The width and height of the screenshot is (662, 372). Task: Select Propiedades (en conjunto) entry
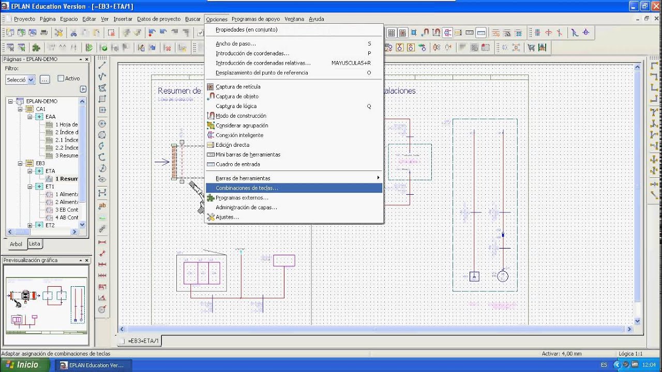click(x=294, y=30)
